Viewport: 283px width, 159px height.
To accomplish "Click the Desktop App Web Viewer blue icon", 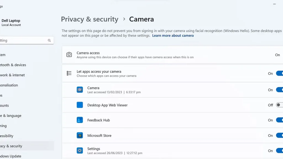I will (80, 105).
